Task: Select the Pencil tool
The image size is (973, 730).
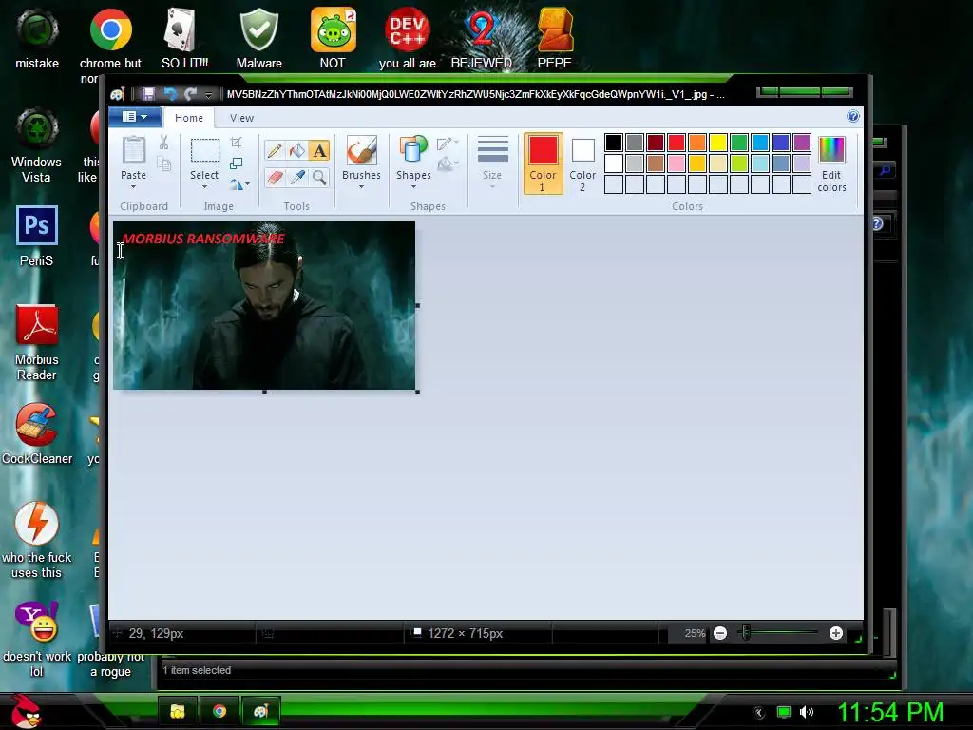Action: pyautogui.click(x=275, y=151)
